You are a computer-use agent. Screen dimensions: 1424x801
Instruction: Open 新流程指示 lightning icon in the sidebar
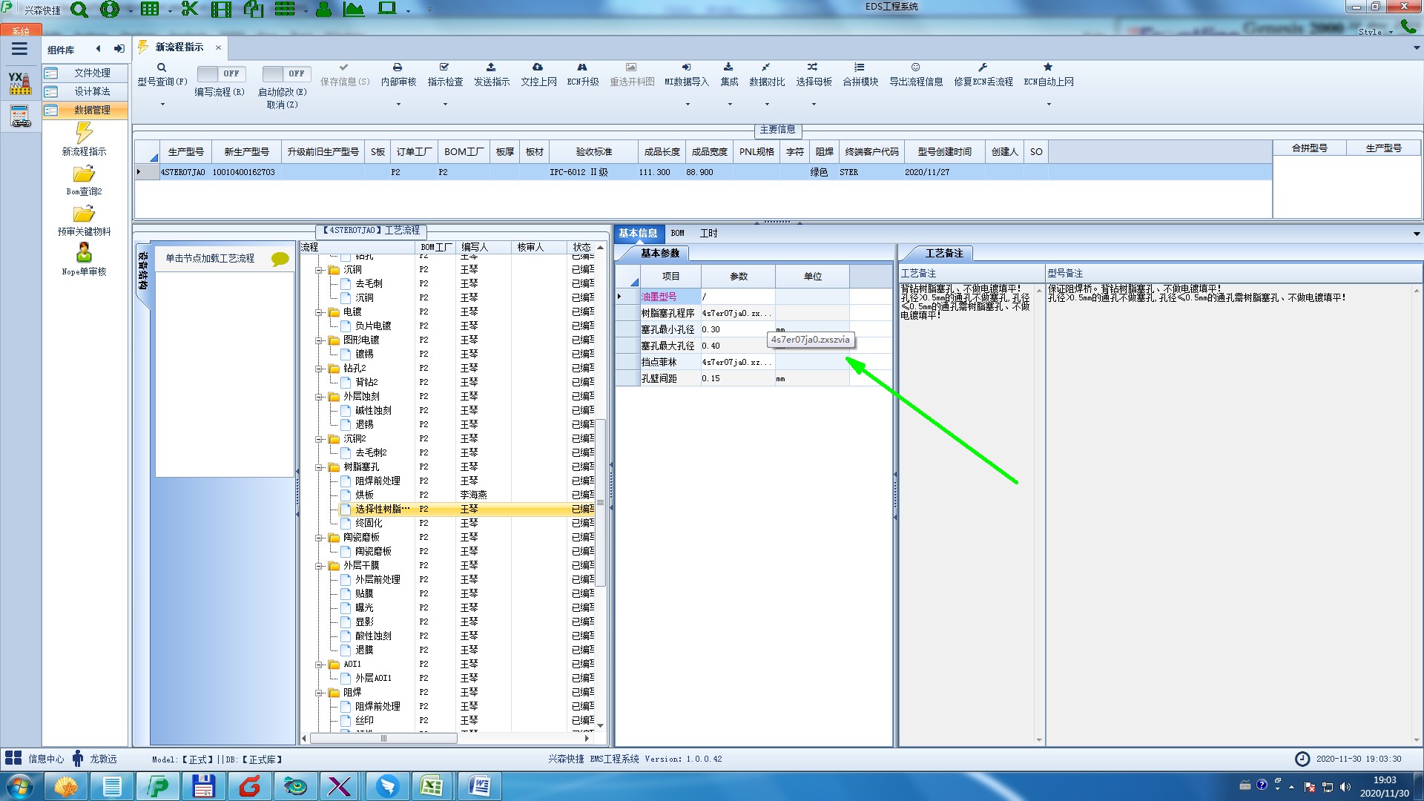pyautogui.click(x=84, y=133)
